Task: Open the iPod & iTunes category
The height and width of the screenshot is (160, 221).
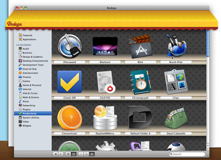Action: point(28,93)
